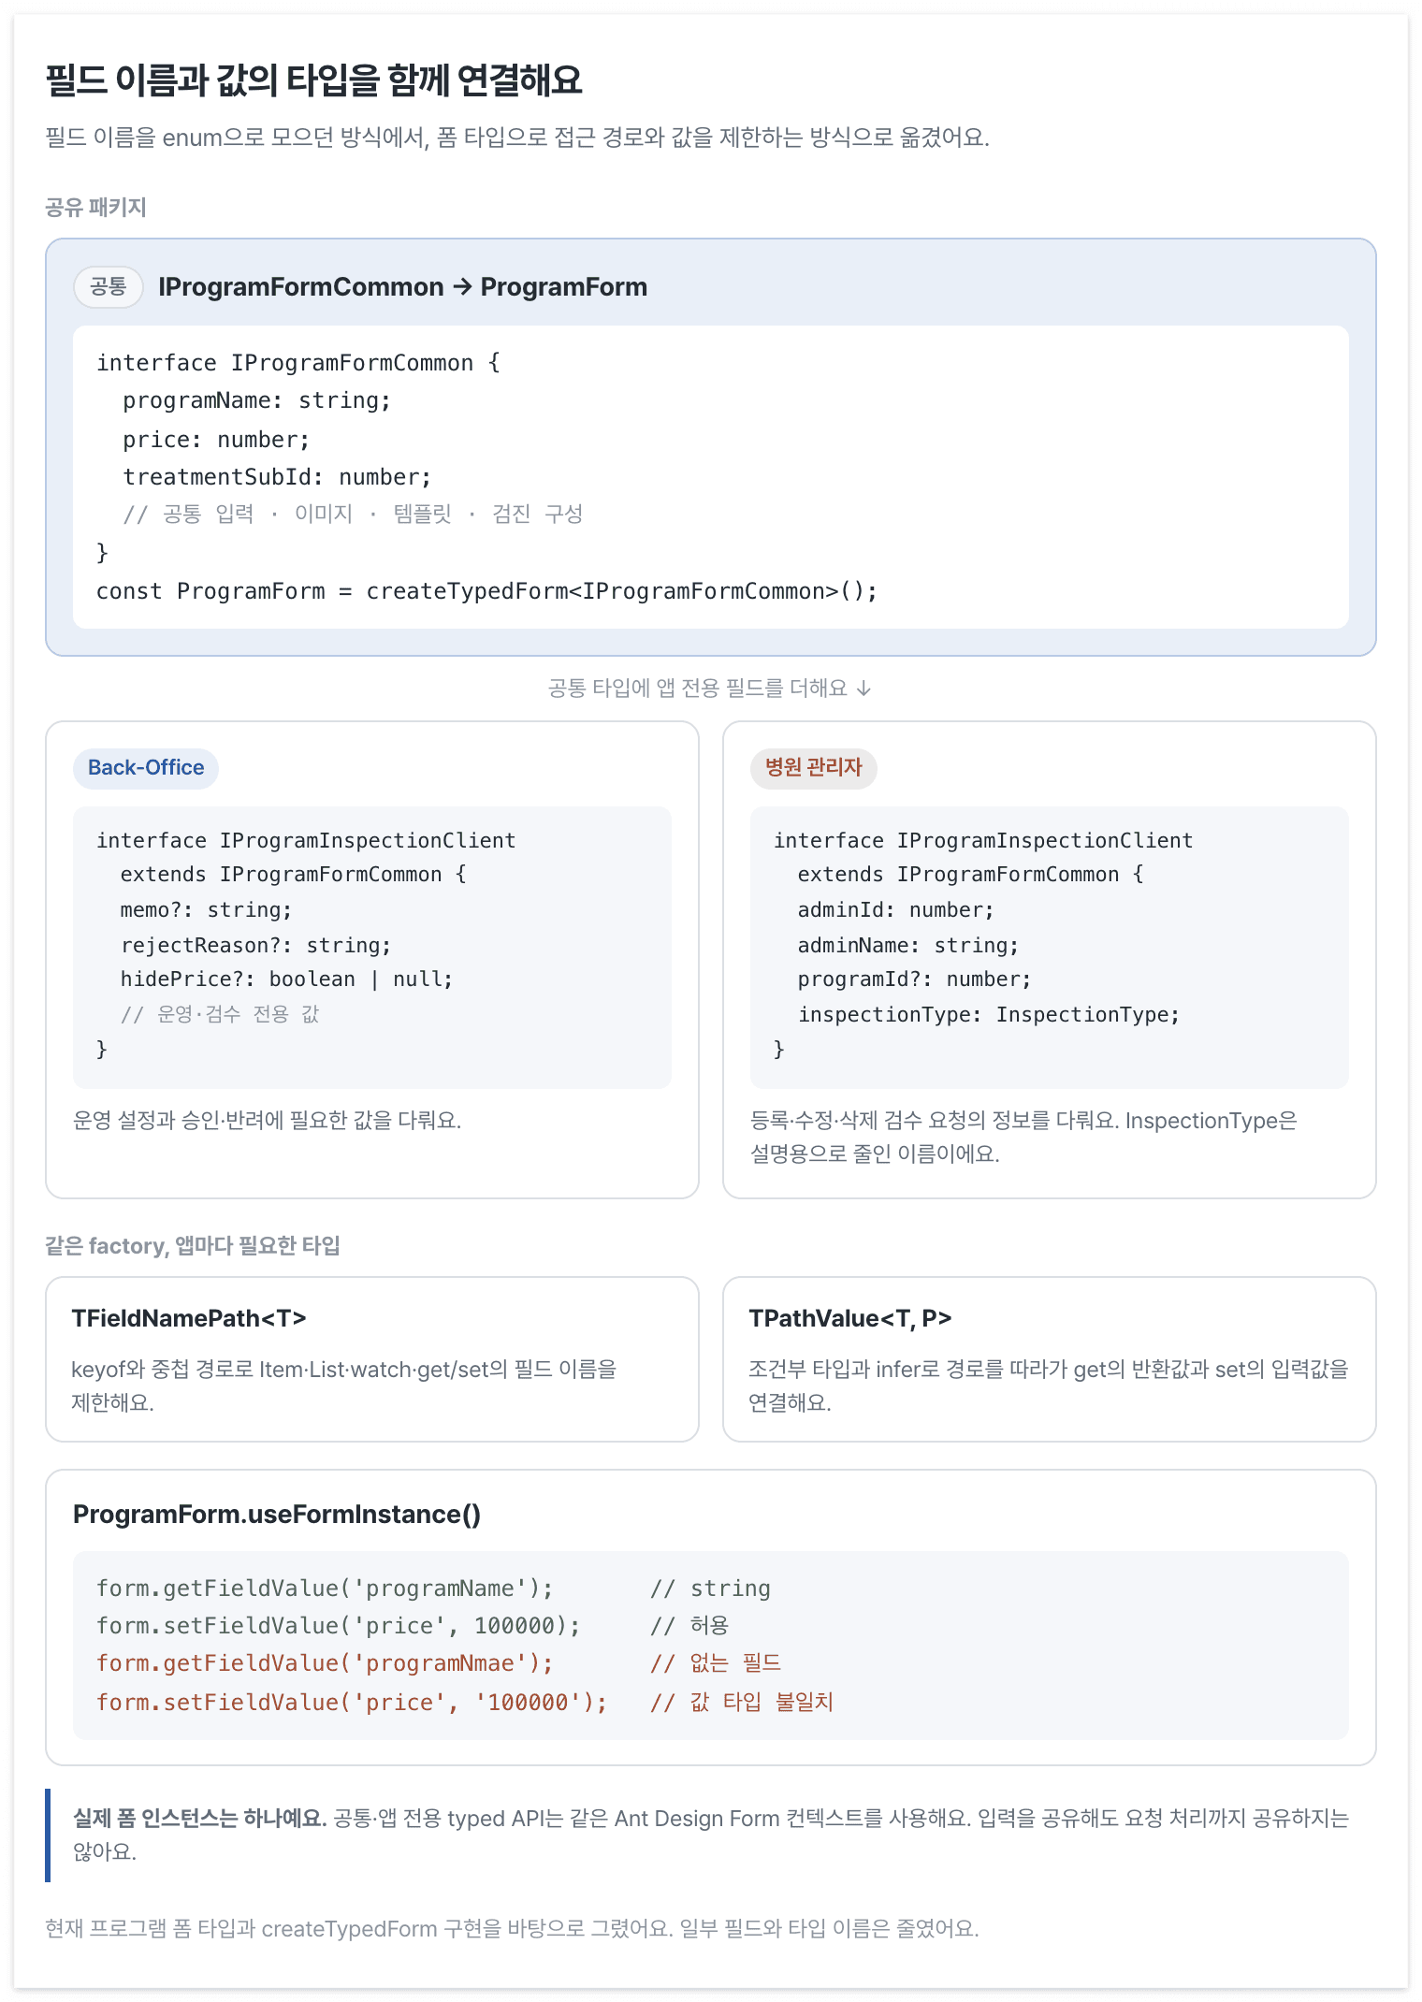
Task: Click the 공통 badge label
Action: pyautogui.click(x=108, y=286)
